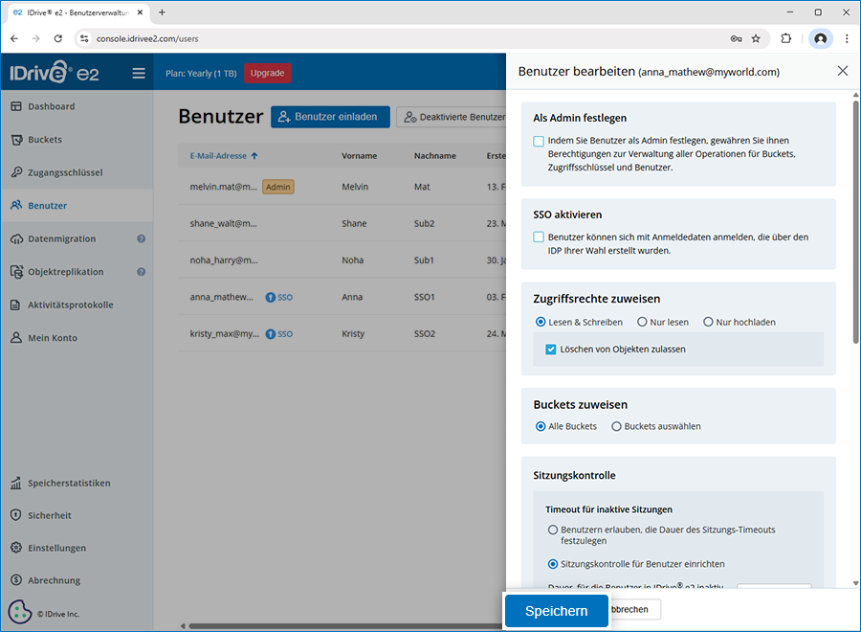Screen dimensions: 861x632
Task: Choose the Buckets auswählen radio button
Action: point(616,426)
